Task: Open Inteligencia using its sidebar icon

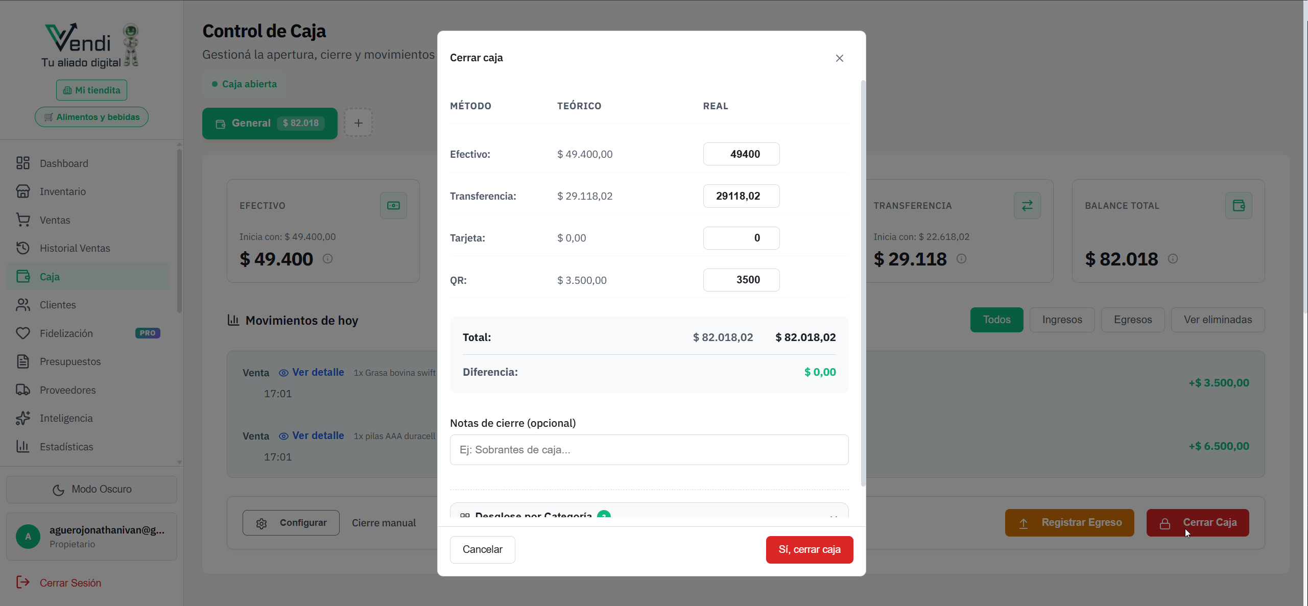Action: [23, 418]
